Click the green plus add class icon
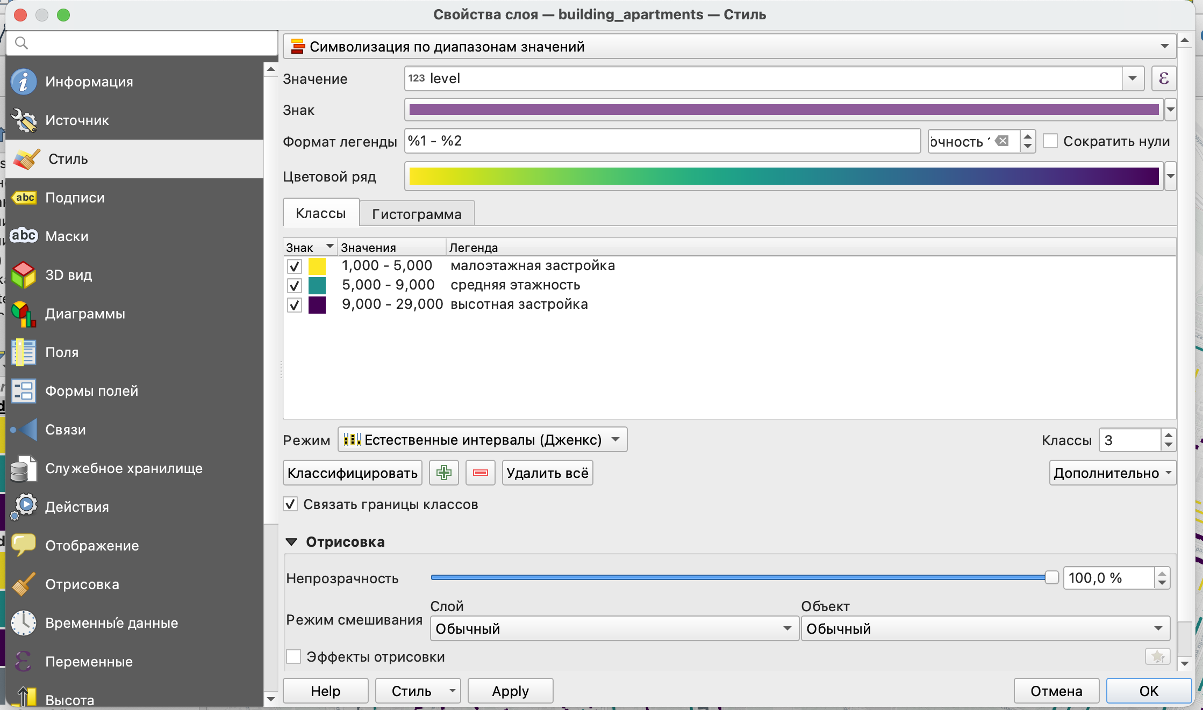This screenshot has width=1203, height=710. (443, 473)
